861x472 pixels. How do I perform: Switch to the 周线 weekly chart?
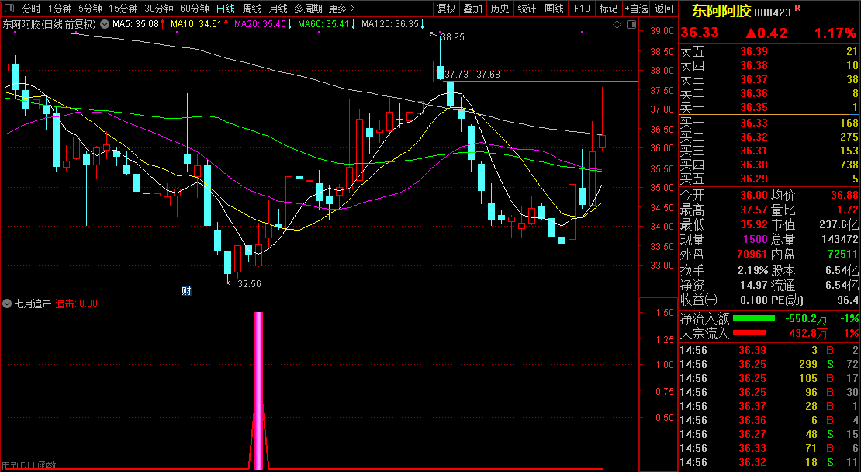pyautogui.click(x=251, y=9)
